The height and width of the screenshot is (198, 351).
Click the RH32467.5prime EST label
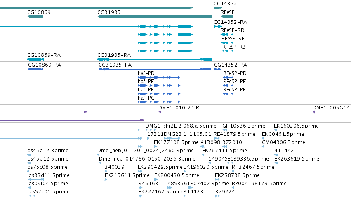pos(253,167)
